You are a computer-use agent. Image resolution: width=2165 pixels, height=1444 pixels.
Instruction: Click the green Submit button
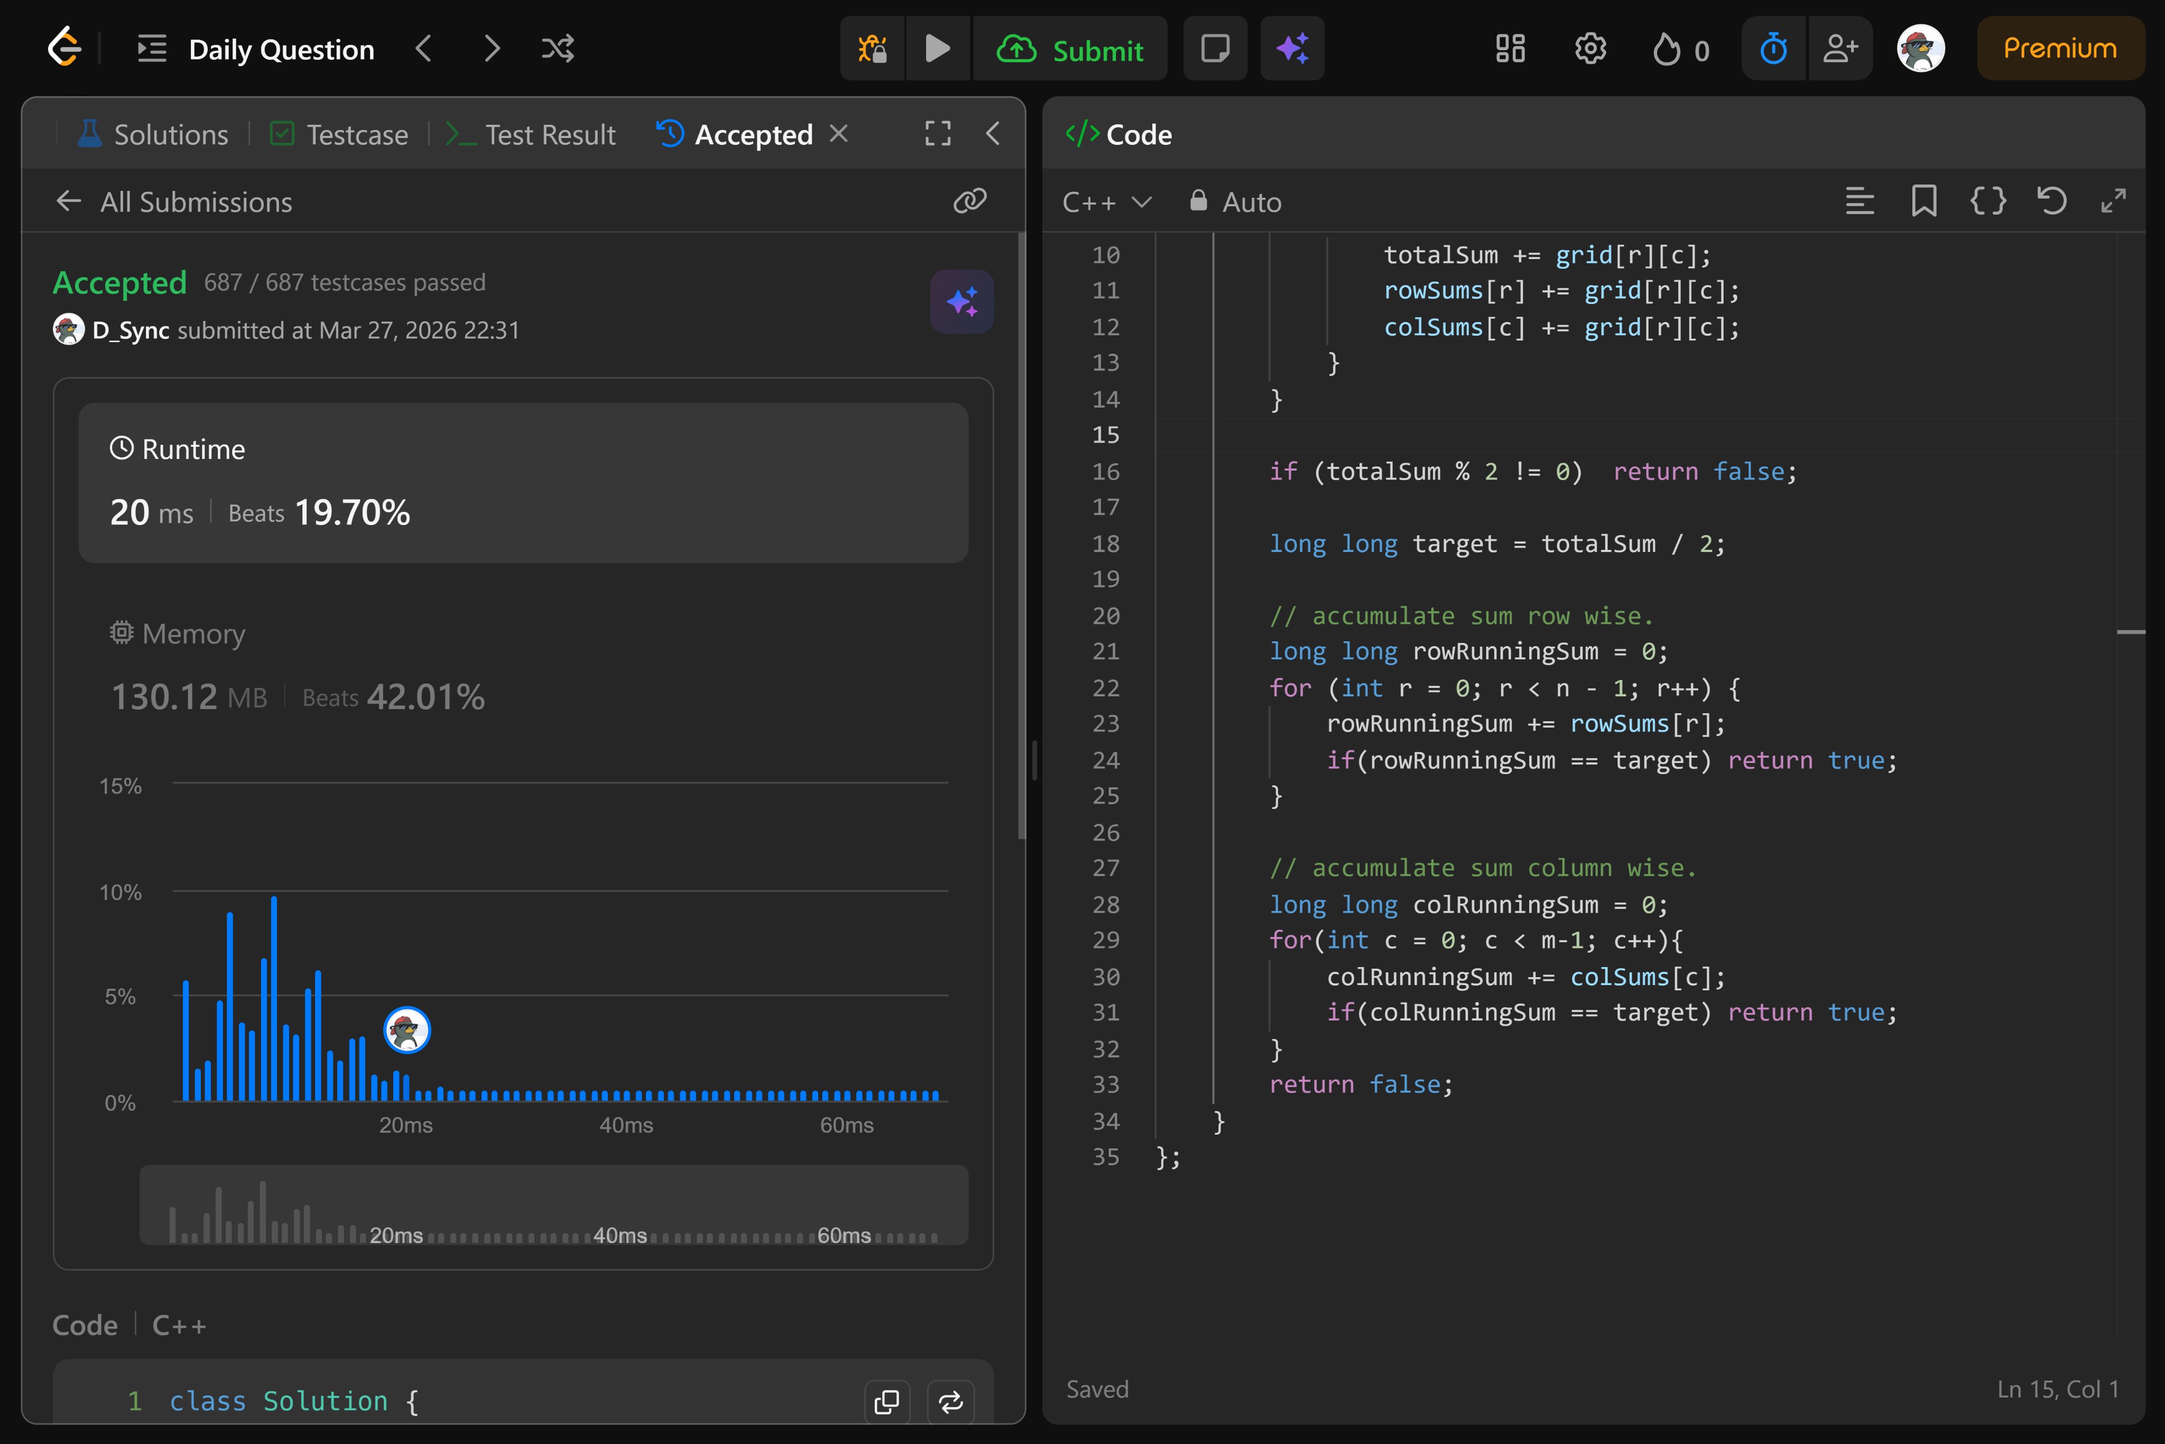pyautogui.click(x=1070, y=49)
